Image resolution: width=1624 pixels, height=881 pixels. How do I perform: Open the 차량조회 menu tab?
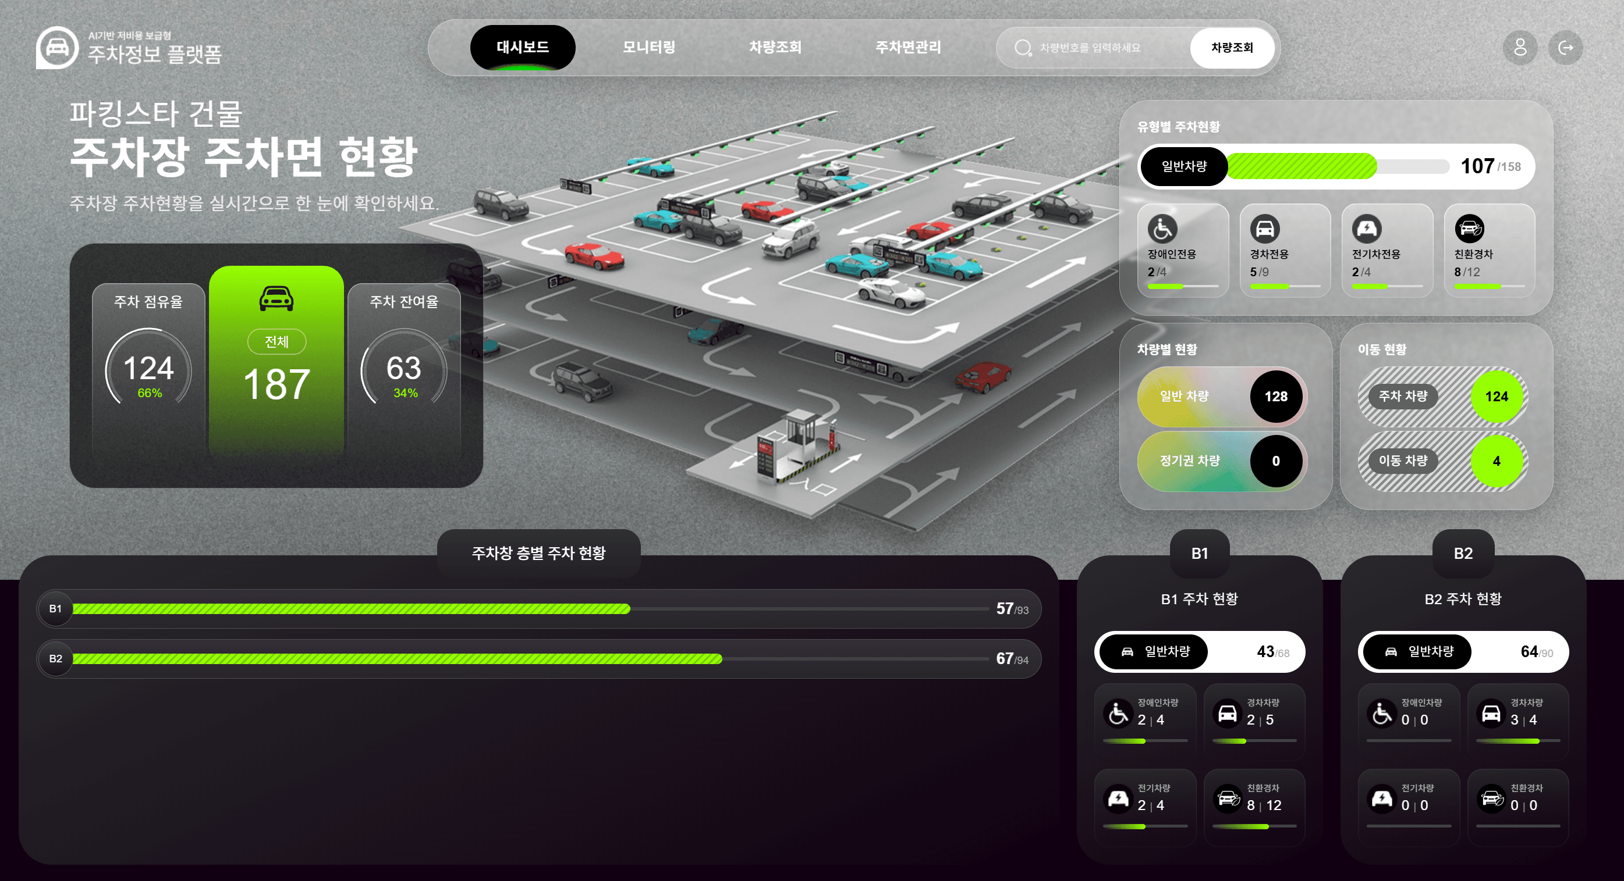coord(775,47)
